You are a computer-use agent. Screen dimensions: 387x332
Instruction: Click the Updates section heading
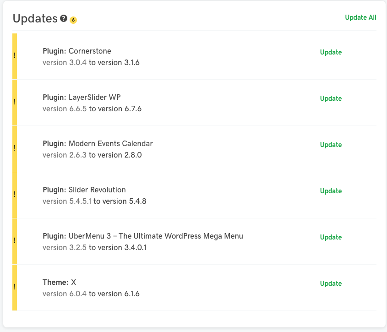[x=35, y=18]
